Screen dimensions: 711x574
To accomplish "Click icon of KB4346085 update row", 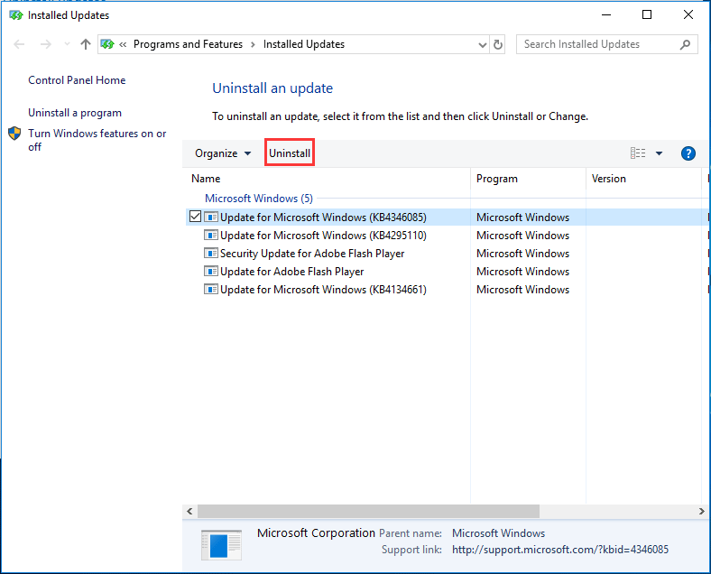I will click(x=211, y=218).
